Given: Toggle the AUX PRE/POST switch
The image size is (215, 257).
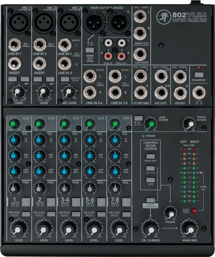Looking at the screenshot, I should pyautogui.click(x=139, y=118).
